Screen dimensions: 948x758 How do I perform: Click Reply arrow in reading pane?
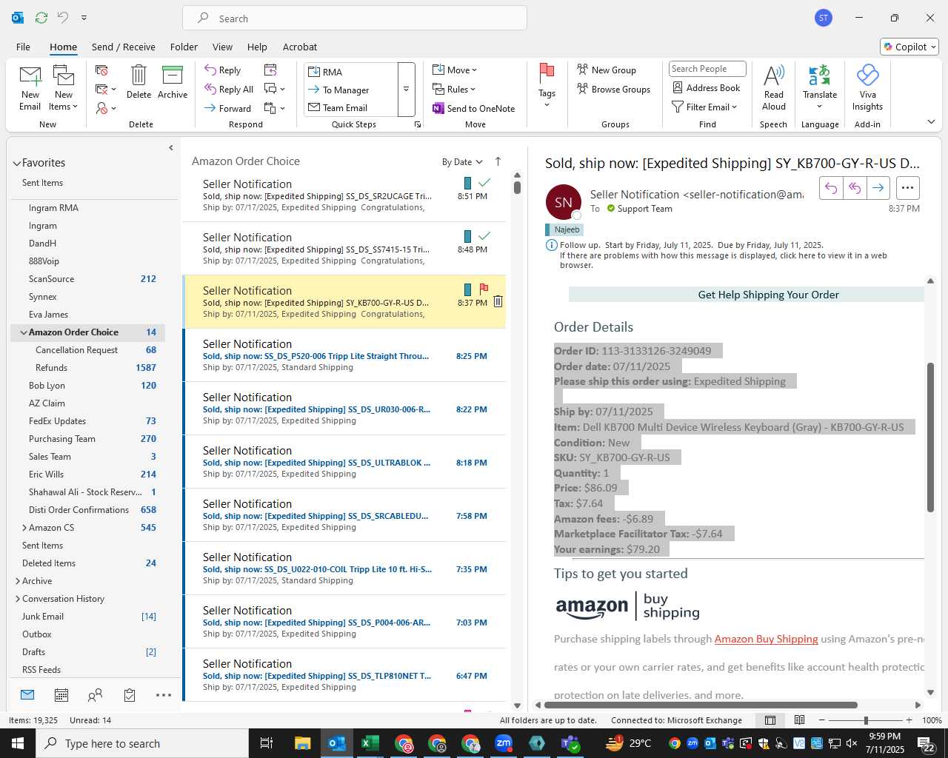(x=831, y=188)
